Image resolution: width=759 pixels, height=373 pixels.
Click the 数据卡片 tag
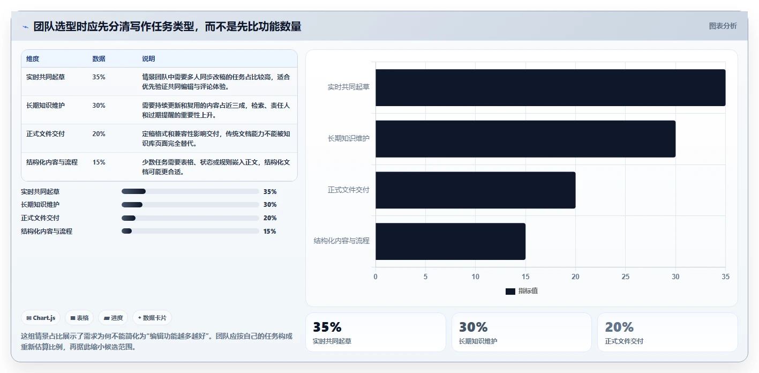tap(152, 318)
